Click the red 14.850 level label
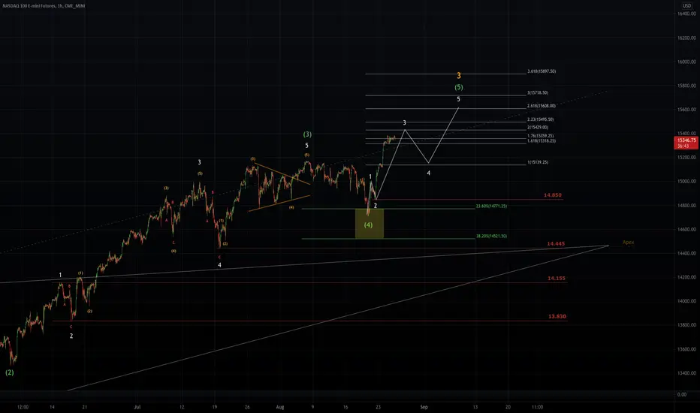 (553, 195)
